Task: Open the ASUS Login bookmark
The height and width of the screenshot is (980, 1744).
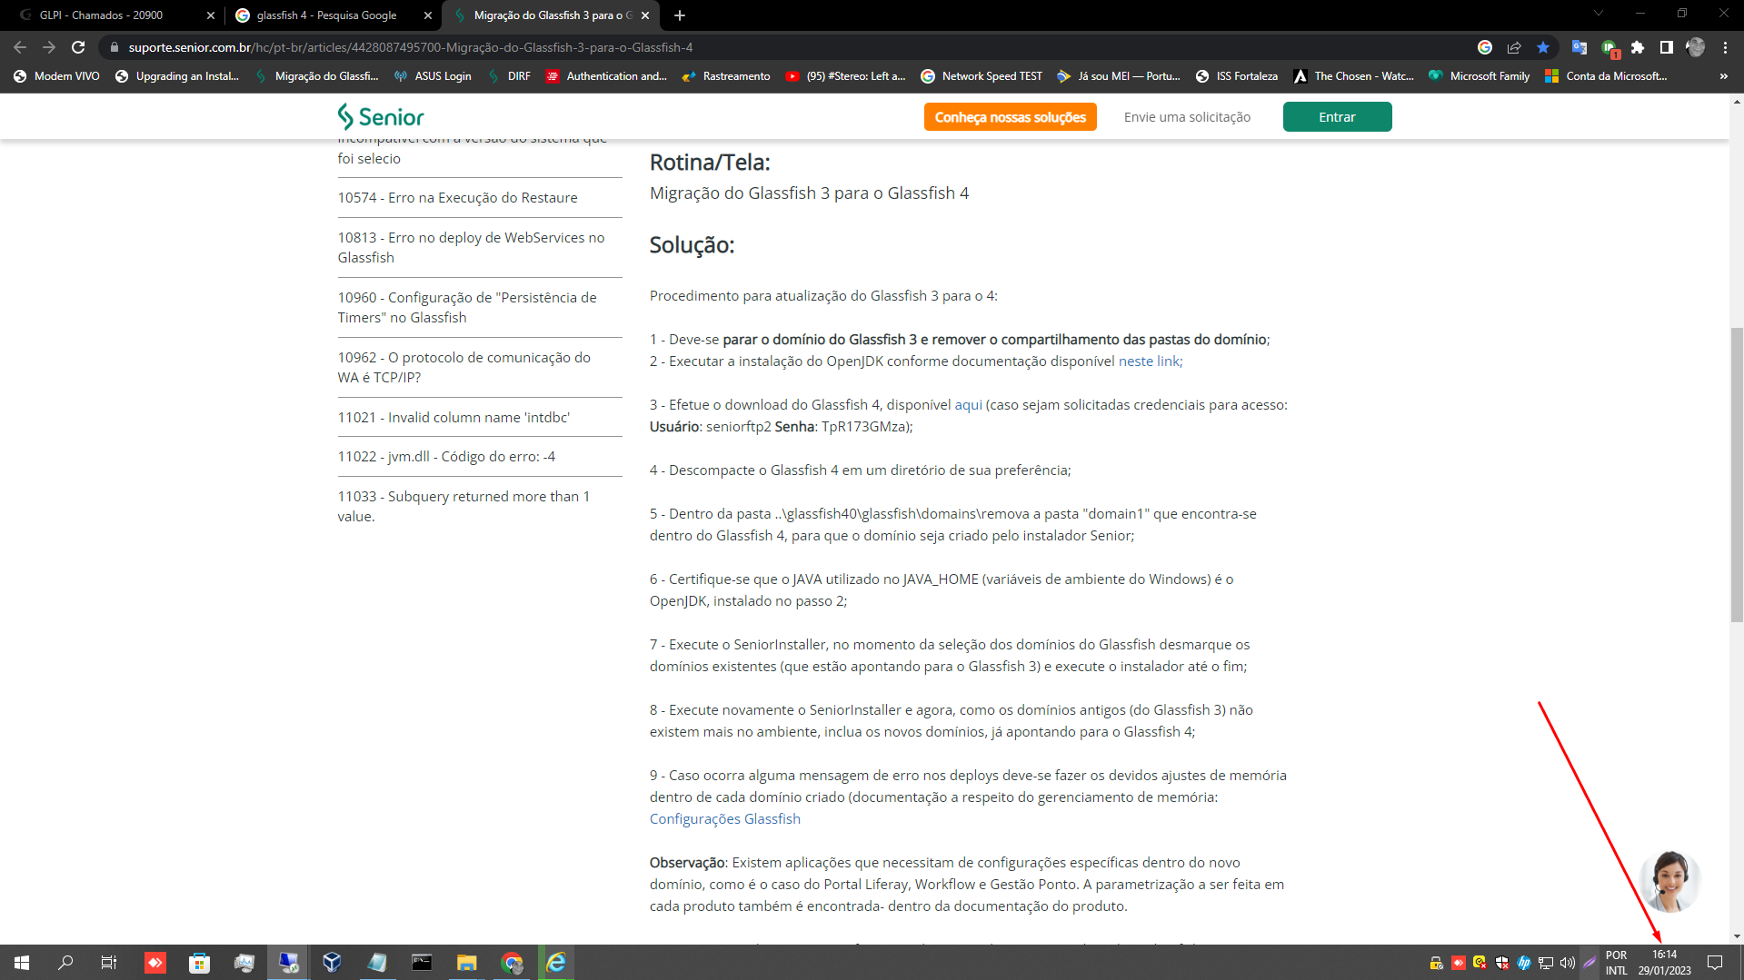Action: (x=433, y=76)
